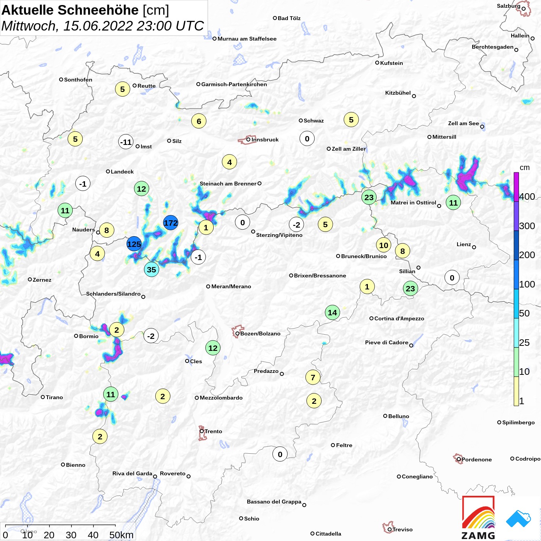The height and width of the screenshot is (541, 541).
Task: Click the 'Mezzolombardo' place label
Action: [x=221, y=398]
